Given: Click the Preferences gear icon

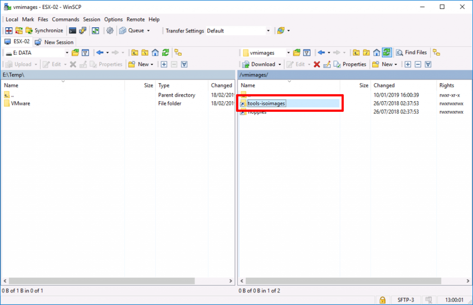Looking at the screenshot, I should click(x=110, y=30).
